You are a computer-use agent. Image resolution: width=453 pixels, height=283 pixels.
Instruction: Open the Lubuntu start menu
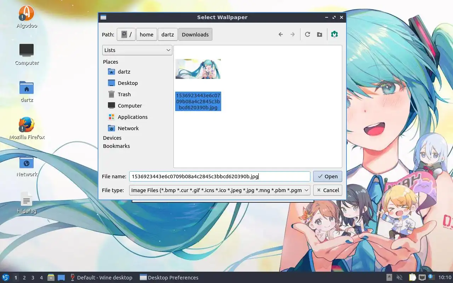click(x=6, y=277)
